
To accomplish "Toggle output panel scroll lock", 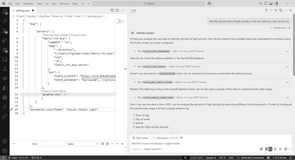I will click(107, 144).
